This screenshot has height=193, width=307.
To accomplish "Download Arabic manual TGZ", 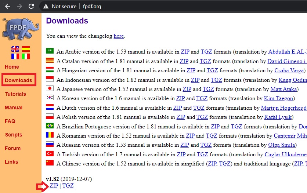I will pyautogui.click(x=206, y=52).
